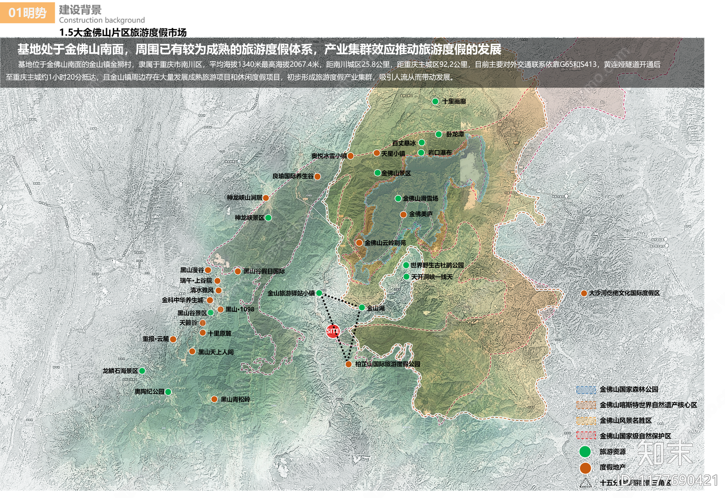The height and width of the screenshot is (498, 725).
Task: Click the green 旅游资源 legend circle
Action: coord(585,451)
